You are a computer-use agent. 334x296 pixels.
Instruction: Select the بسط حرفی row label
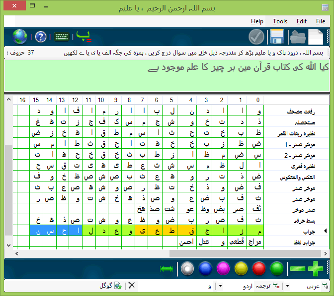coord(304,221)
